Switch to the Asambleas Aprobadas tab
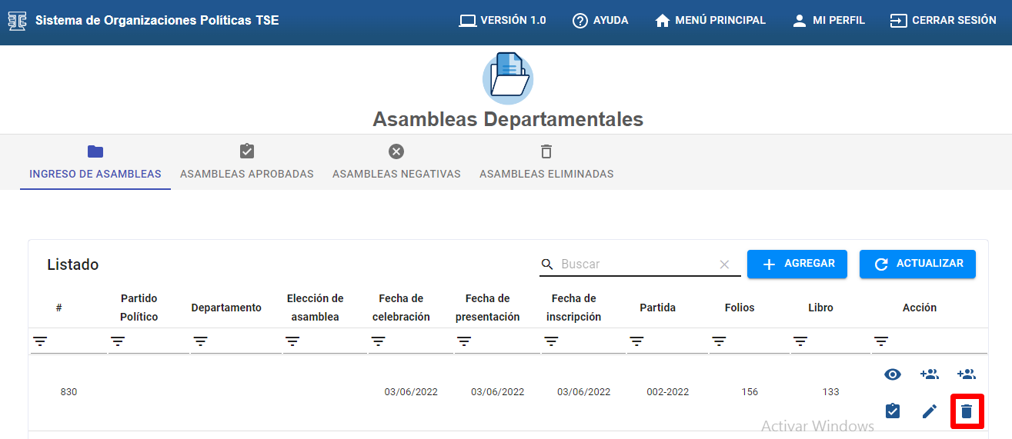1012x439 pixels. pos(247,162)
